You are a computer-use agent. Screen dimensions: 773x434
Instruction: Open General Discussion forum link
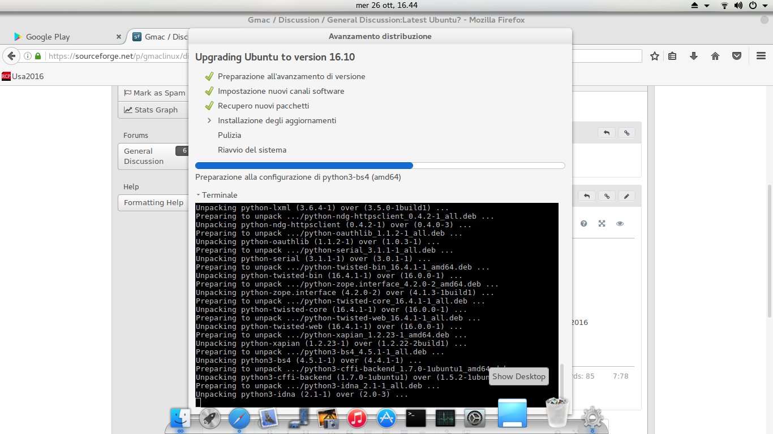154,156
